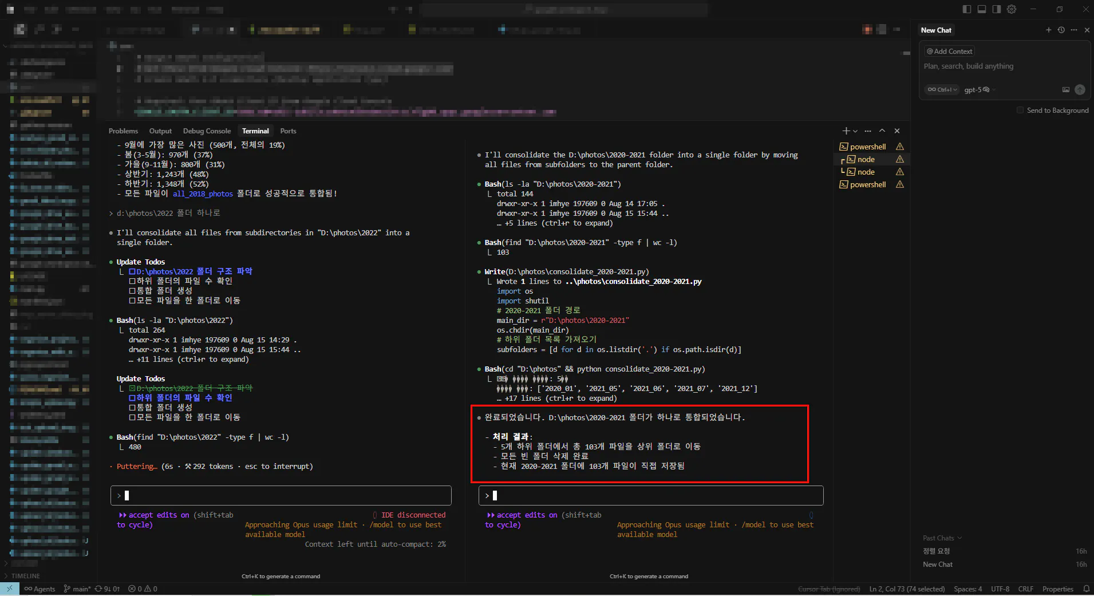
Task: Focus the left terminal prompt input
Action: [281, 496]
